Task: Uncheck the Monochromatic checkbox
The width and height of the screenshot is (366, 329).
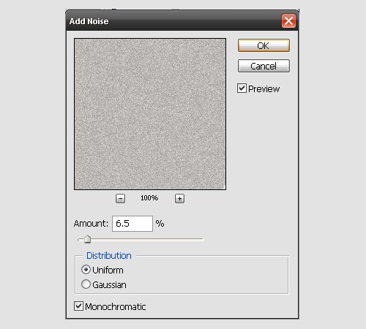Action: (78, 306)
